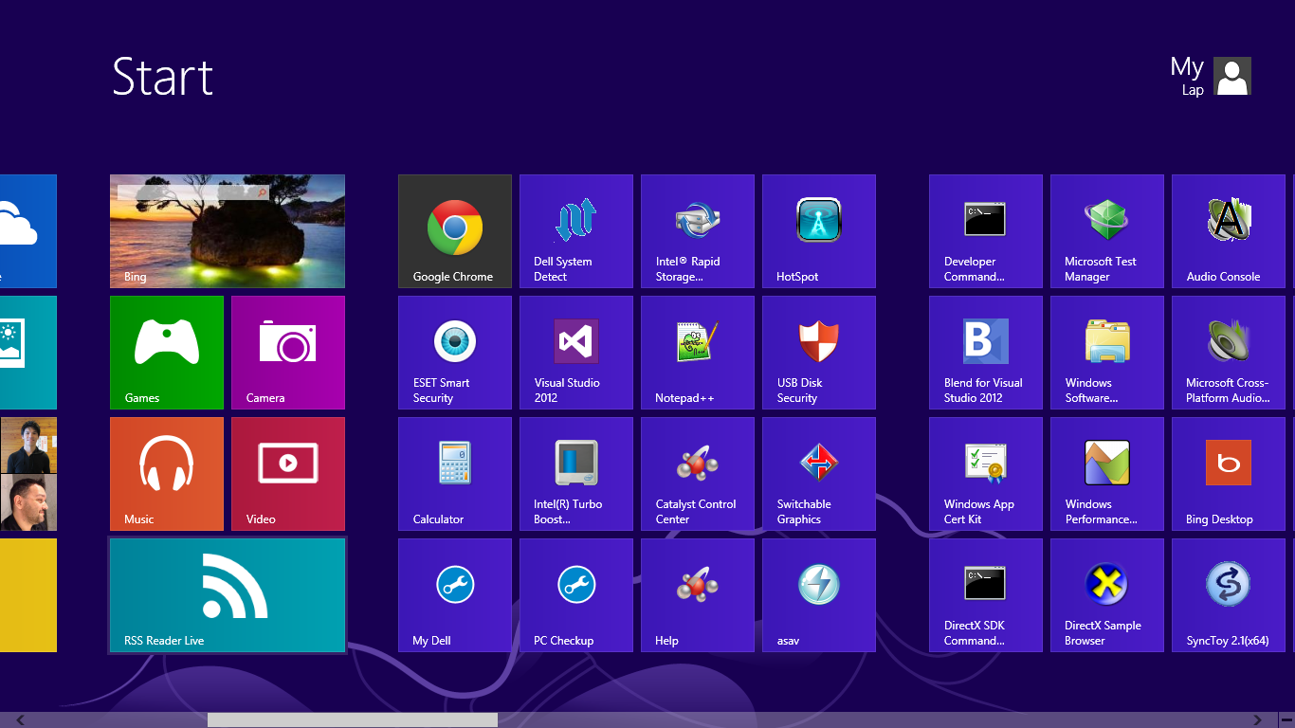1295x728 pixels.
Task: Click the horizontal scrollbar right arrow
Action: [1258, 720]
